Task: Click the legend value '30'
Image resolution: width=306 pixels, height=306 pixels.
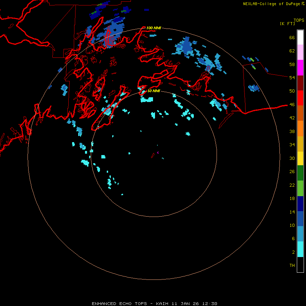Action: [292, 158]
